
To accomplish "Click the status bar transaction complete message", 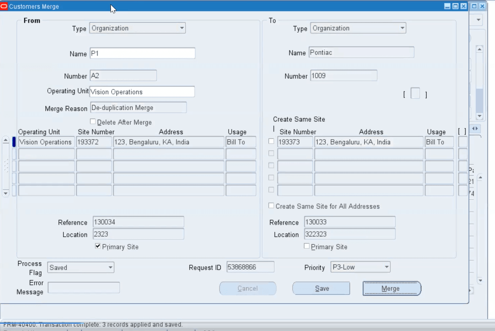I will (93, 324).
